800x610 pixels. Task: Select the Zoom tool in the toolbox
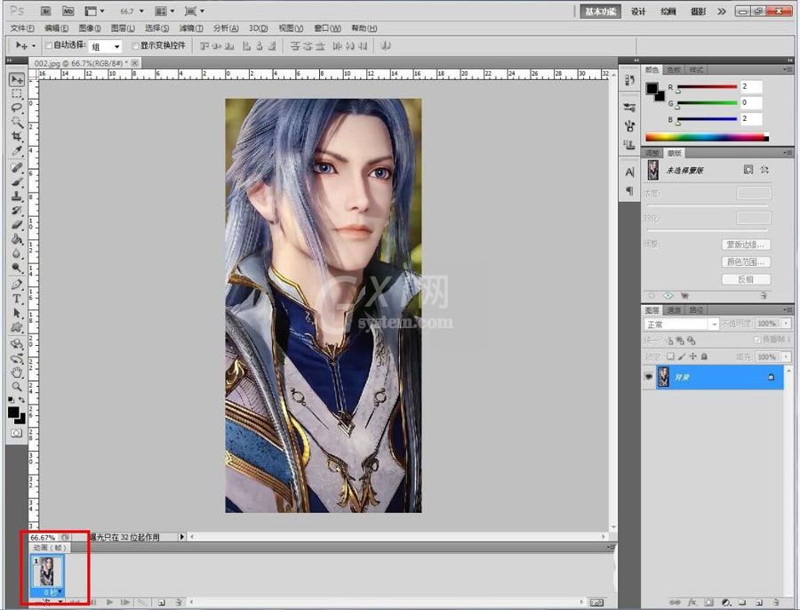coord(17,387)
